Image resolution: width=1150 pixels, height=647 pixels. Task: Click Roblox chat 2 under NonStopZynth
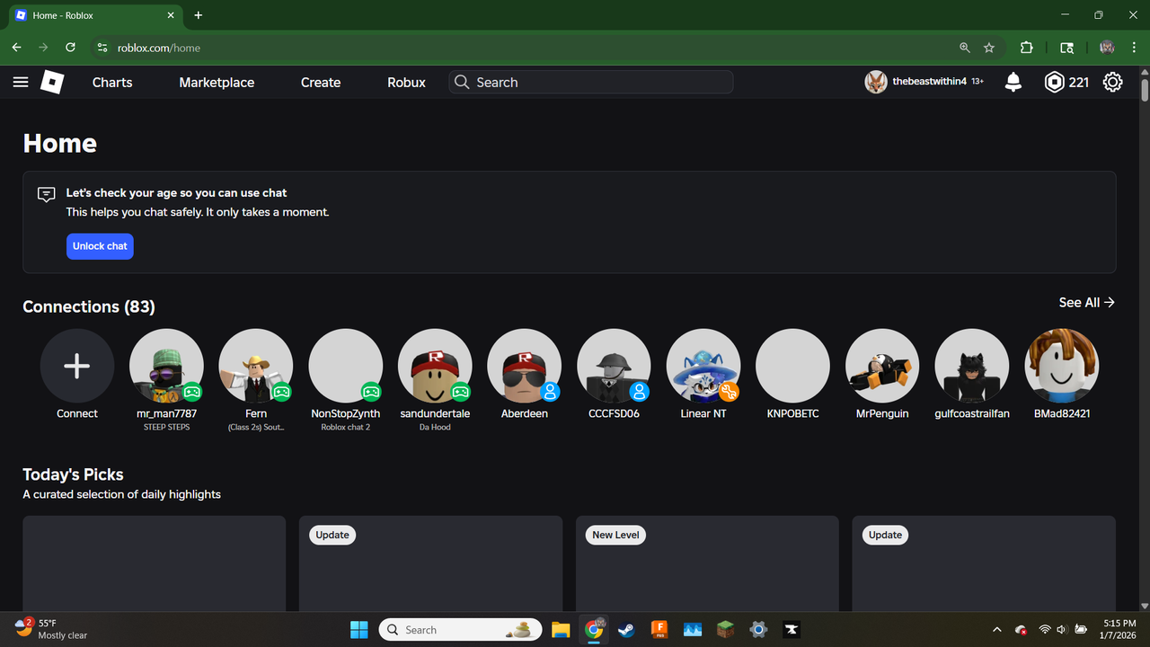point(346,428)
